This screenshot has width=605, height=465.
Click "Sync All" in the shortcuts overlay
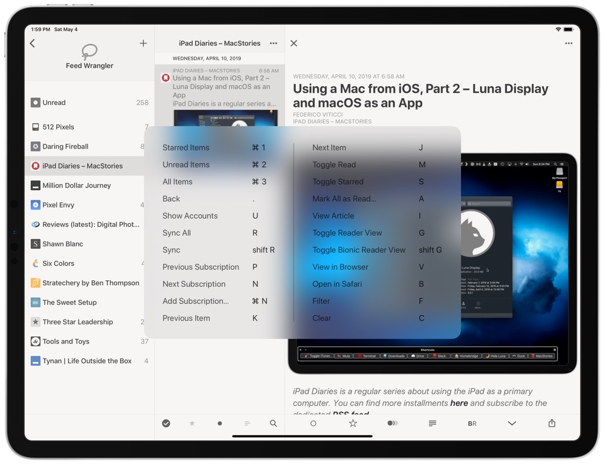(177, 232)
